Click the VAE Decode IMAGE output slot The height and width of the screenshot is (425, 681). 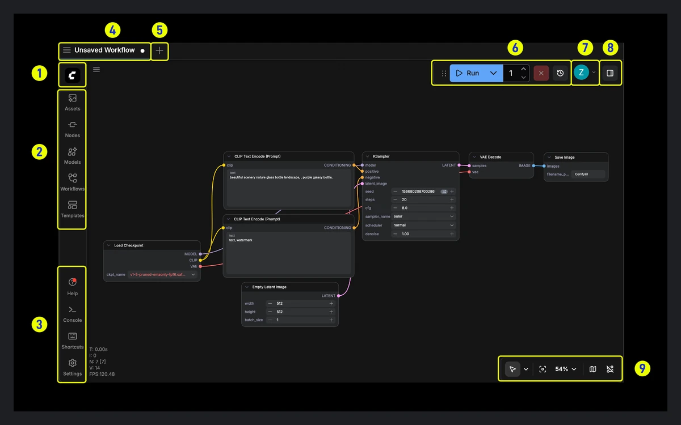(x=533, y=166)
